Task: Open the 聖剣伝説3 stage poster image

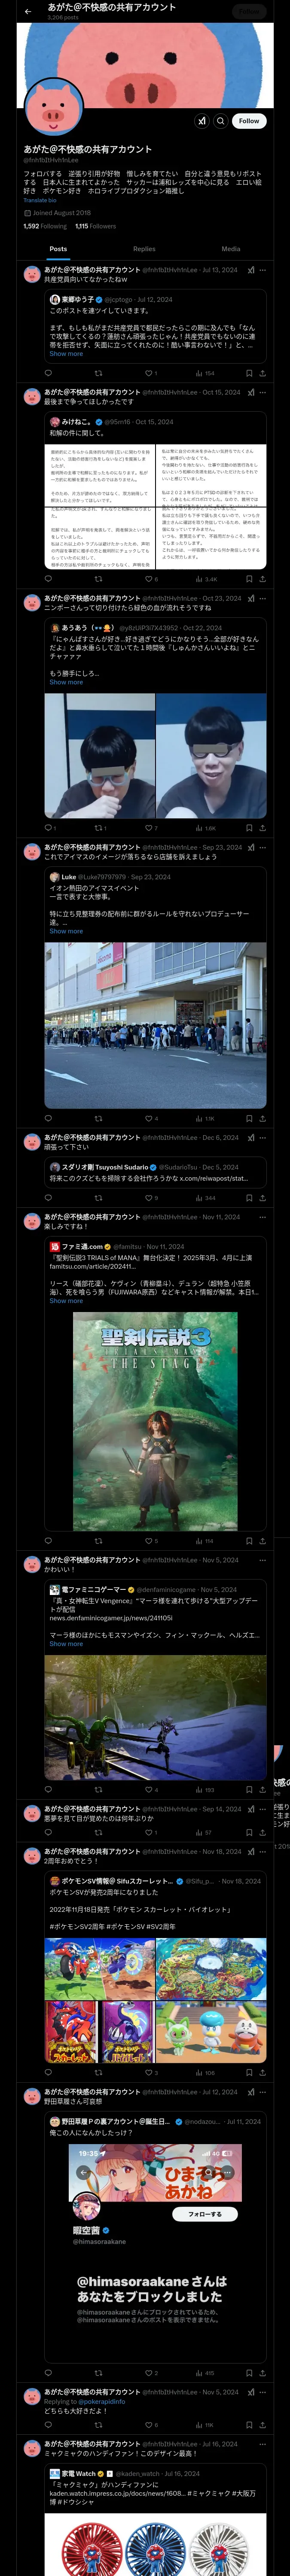Action: pos(155,1421)
